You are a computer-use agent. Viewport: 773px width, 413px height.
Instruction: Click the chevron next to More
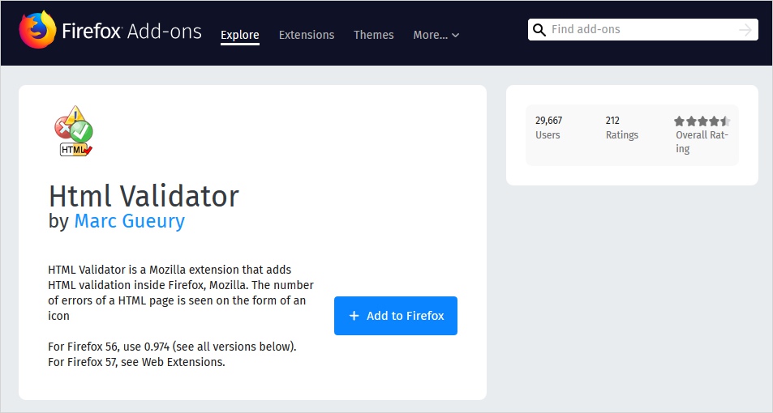point(456,36)
